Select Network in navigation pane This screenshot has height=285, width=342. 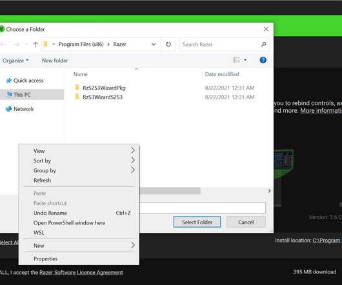[24, 109]
